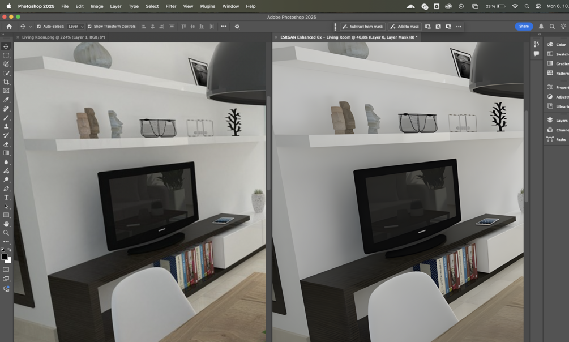
Task: Open the Image menu
Action: [x=97, y=6]
